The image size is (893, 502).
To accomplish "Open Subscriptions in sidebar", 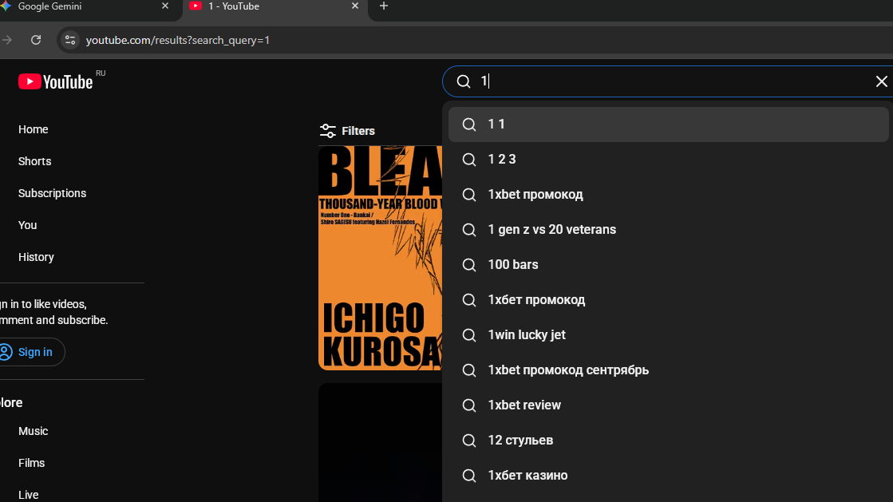I will point(53,193).
